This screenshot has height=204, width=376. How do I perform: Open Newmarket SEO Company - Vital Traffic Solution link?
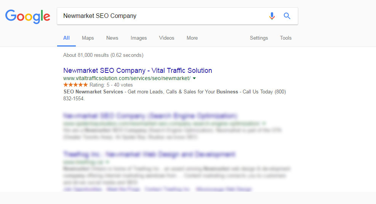coord(138,70)
